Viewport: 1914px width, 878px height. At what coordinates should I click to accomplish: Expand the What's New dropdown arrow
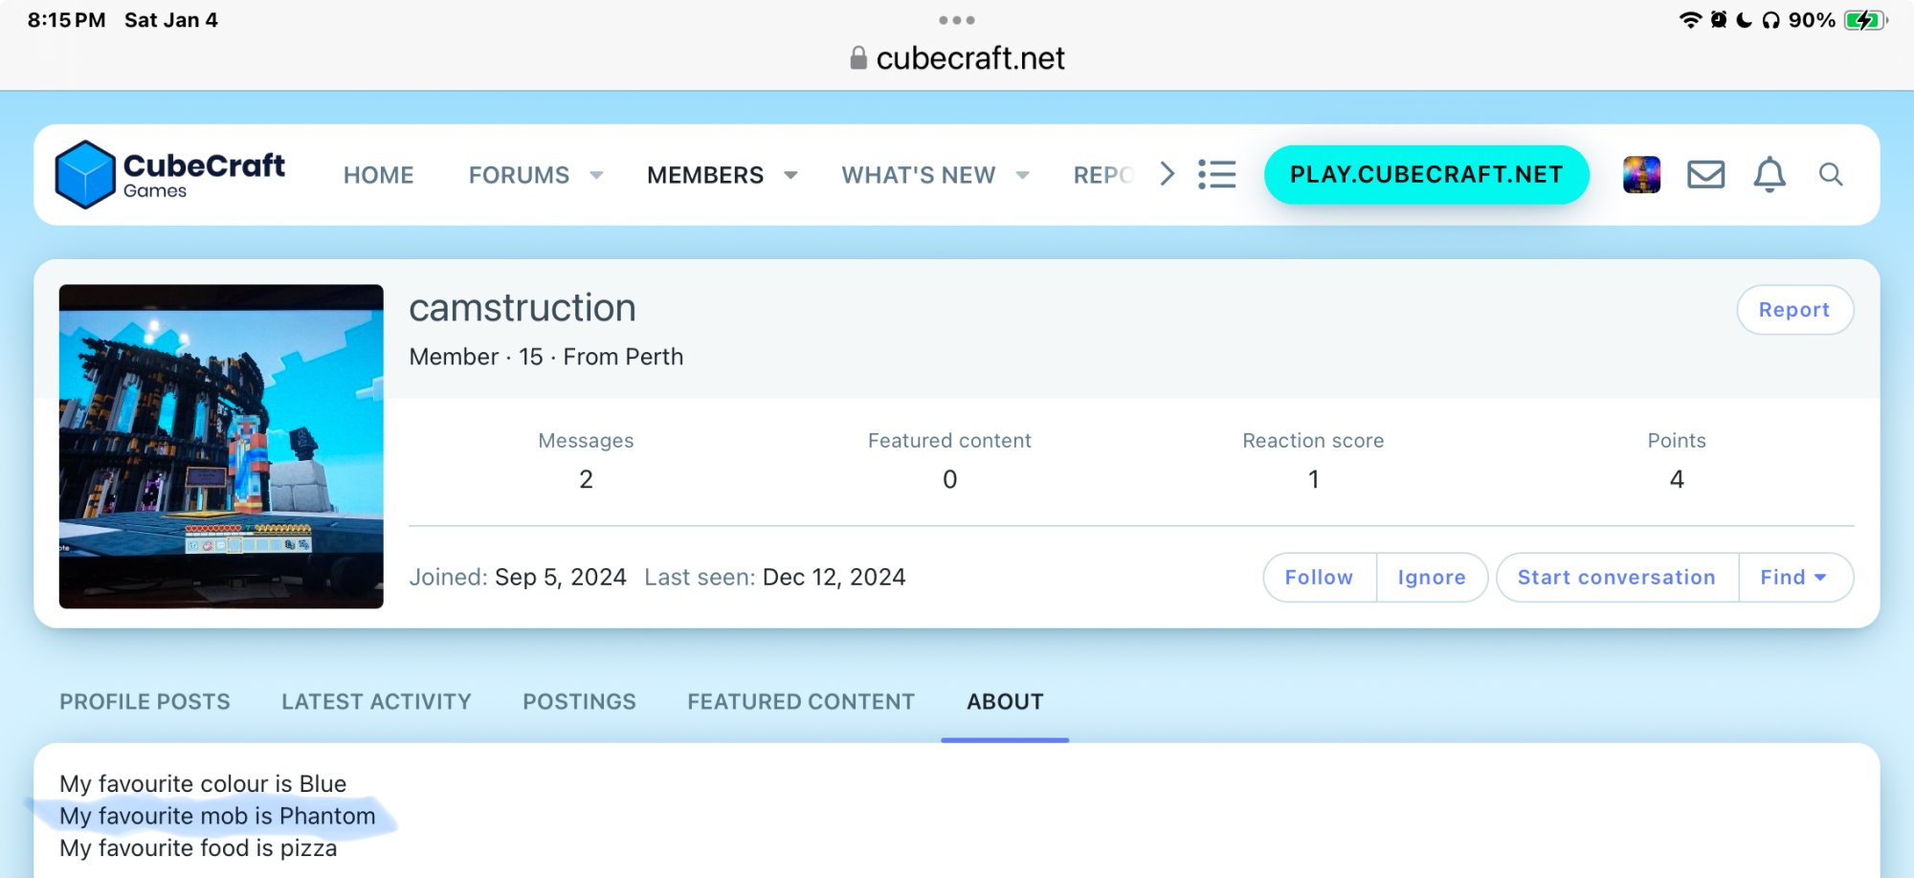tap(1022, 175)
